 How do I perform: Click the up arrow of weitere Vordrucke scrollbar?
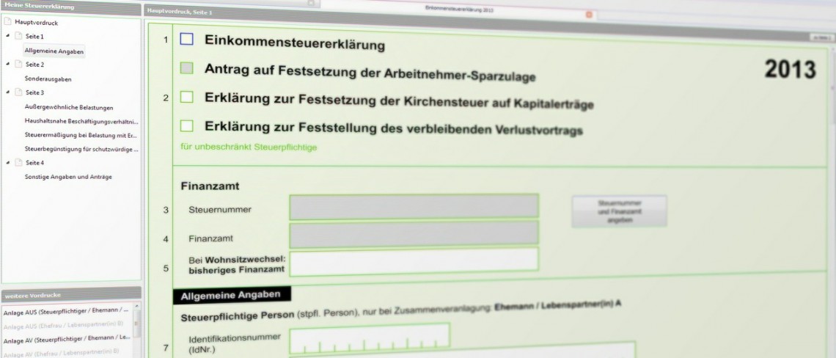pyautogui.click(x=137, y=306)
